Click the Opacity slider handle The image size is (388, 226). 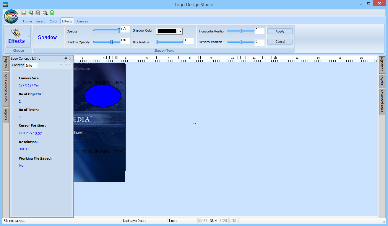point(119,30)
